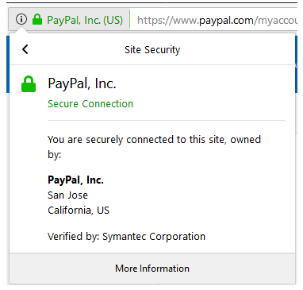Click the paypal.com domain in the URL
The width and height of the screenshot is (303, 290).
click(226, 21)
